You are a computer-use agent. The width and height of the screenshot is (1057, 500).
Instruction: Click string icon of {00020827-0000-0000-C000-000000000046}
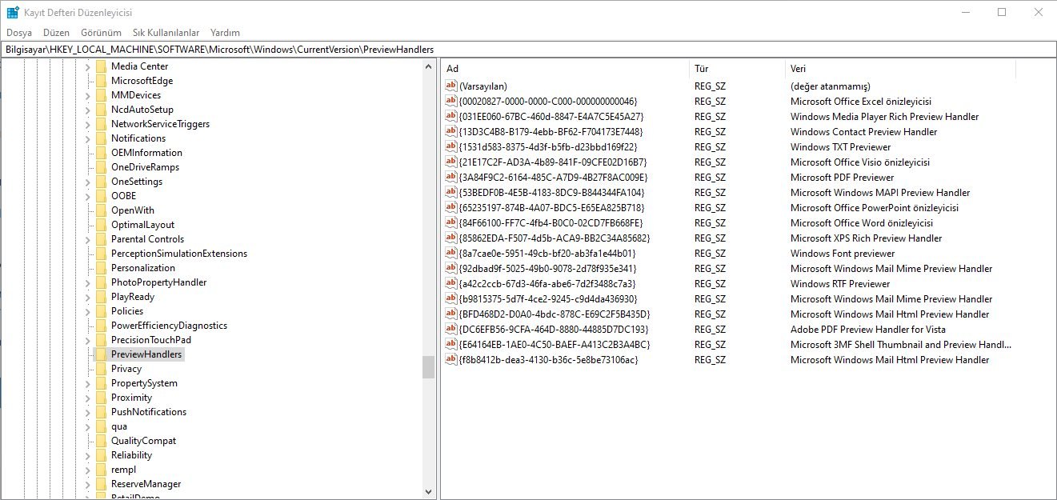click(451, 101)
